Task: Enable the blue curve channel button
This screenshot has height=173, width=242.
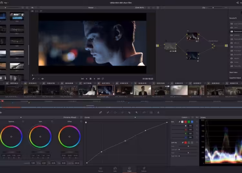Action: pyautogui.click(x=192, y=122)
